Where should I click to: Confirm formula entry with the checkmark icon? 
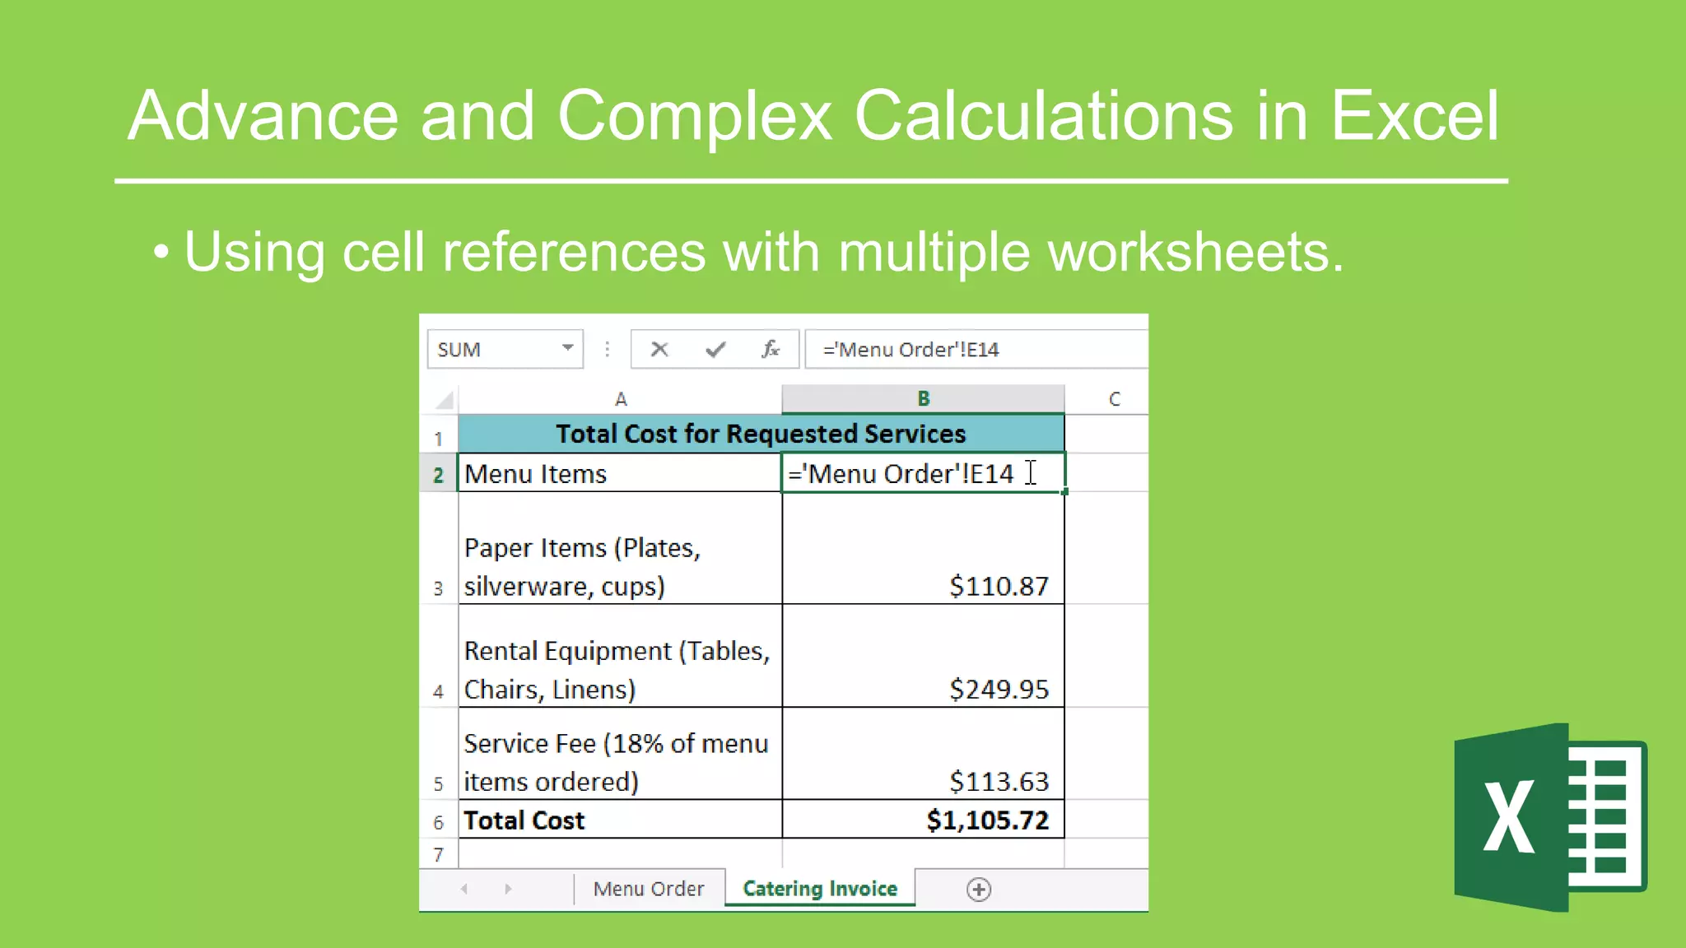point(715,350)
